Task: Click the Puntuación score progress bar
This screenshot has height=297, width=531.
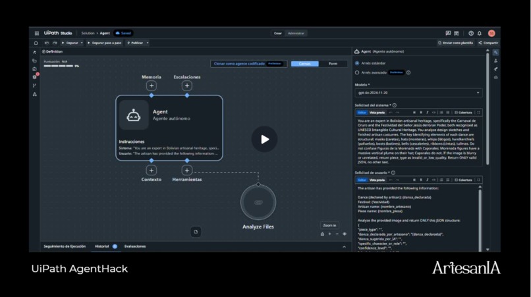Action: tap(58, 66)
